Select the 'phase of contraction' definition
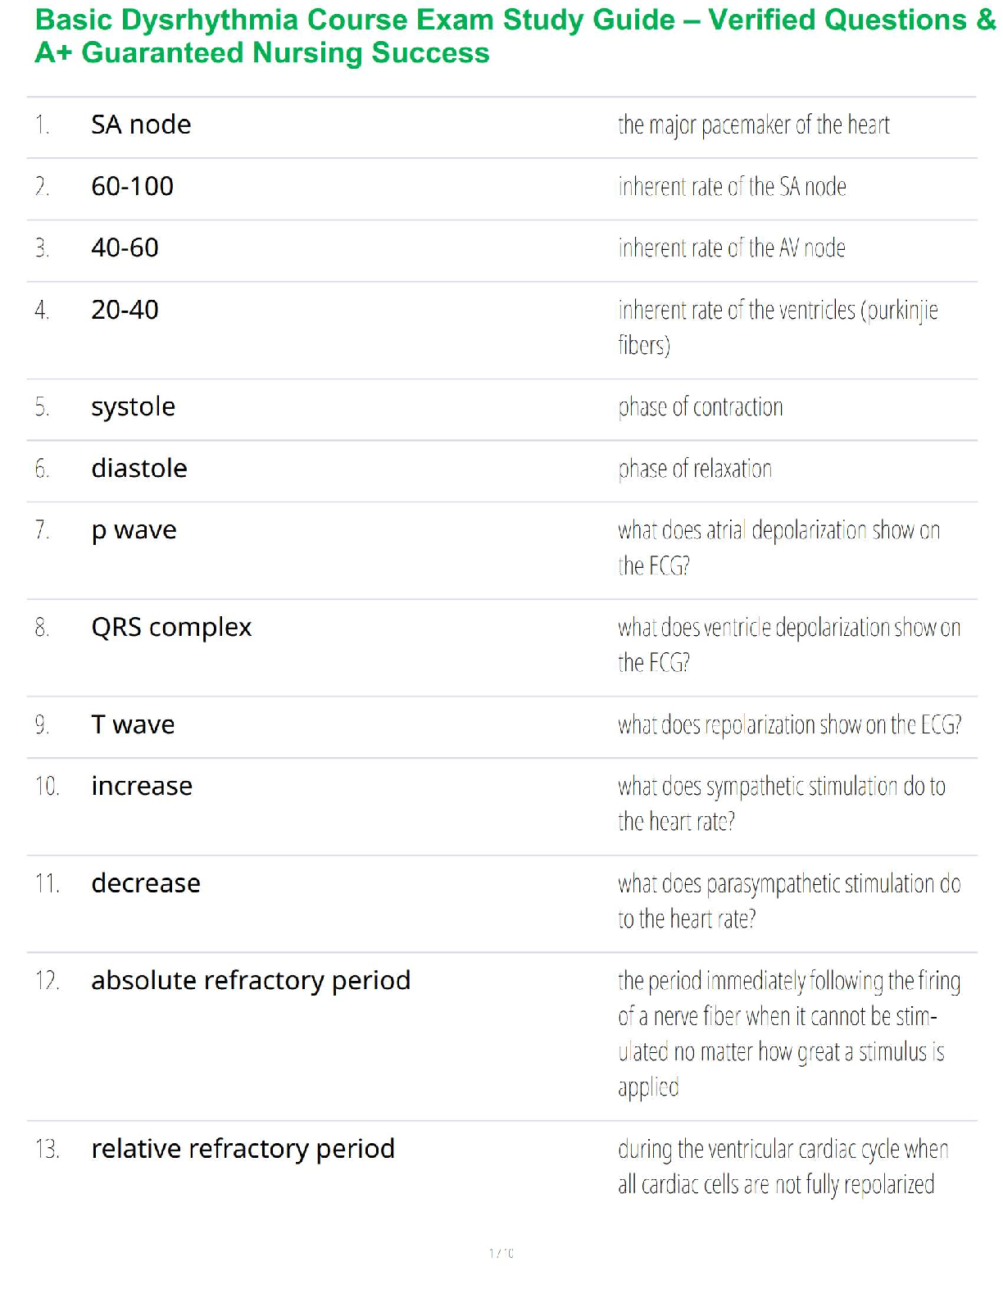The image size is (1003, 1298). coord(700,407)
